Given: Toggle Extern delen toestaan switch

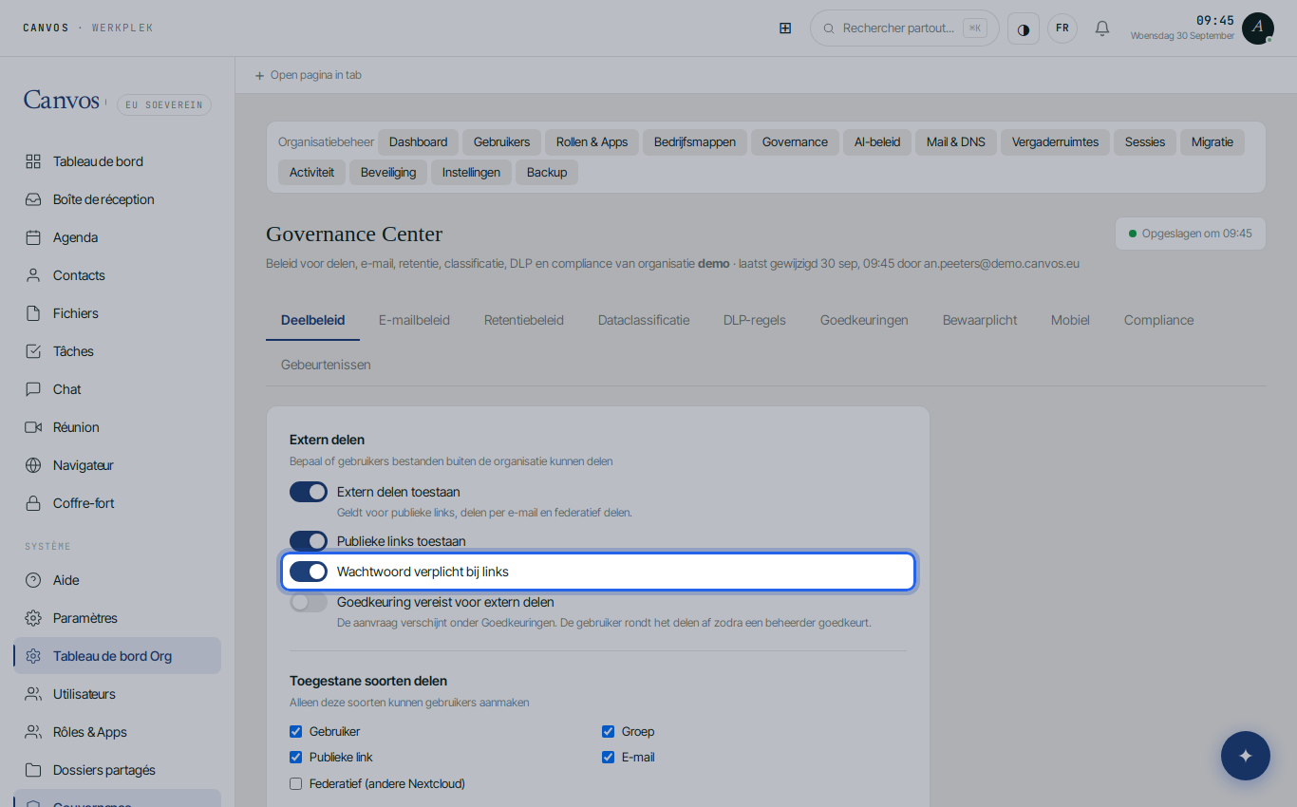Looking at the screenshot, I should tap(309, 492).
